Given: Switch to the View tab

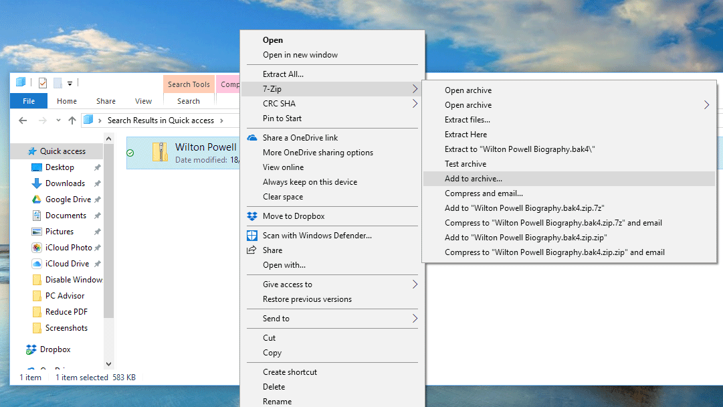Looking at the screenshot, I should 143,100.
